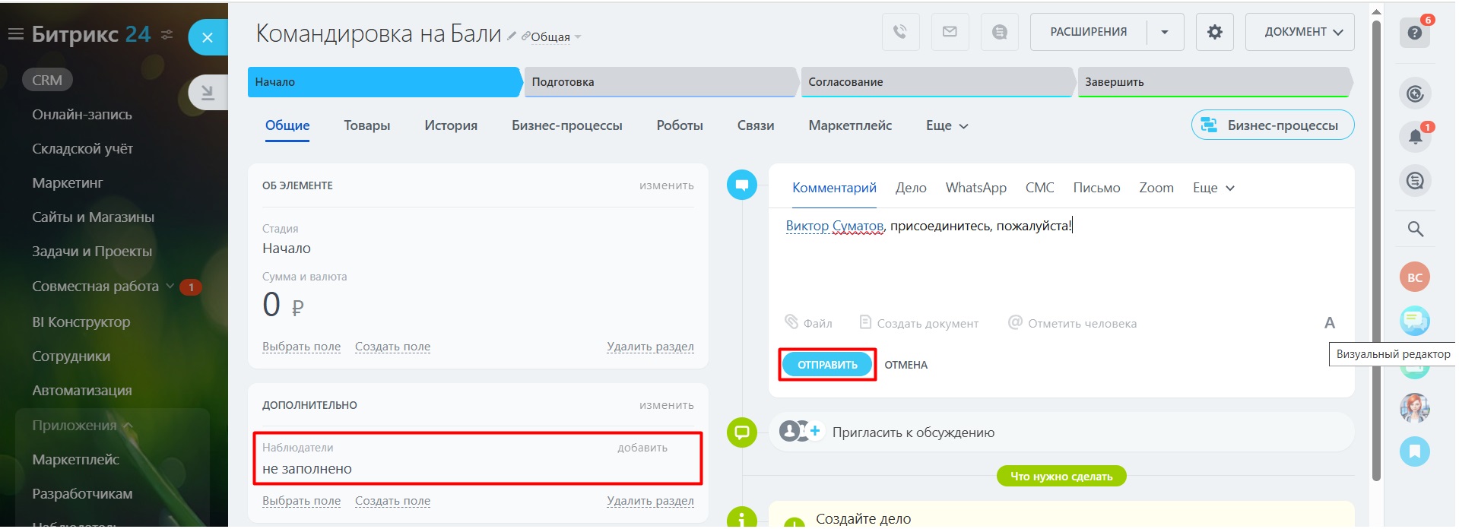Switch to the WhatsApp tab

[975, 188]
